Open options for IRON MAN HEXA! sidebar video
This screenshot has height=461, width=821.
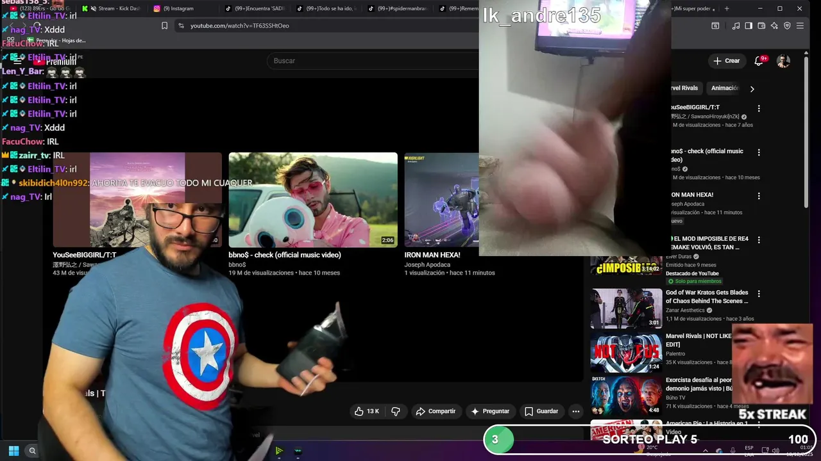[x=759, y=196]
